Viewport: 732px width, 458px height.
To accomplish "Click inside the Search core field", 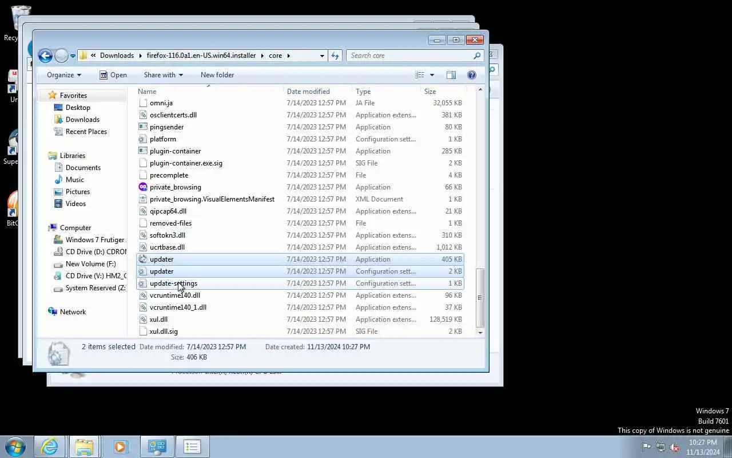I will pos(409,56).
